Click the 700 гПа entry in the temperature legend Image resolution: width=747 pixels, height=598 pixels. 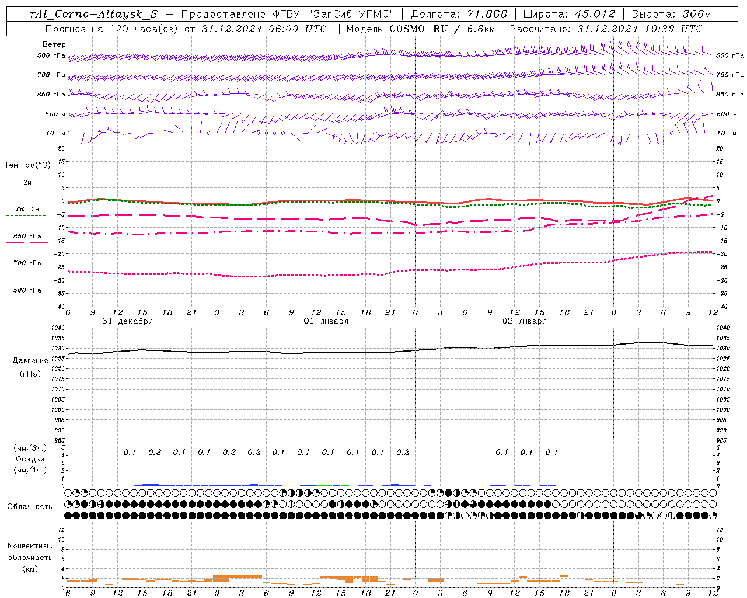(x=27, y=263)
